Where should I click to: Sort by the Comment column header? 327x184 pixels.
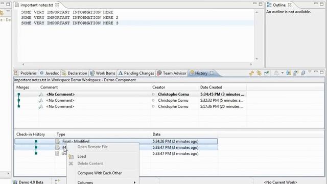click(x=49, y=87)
